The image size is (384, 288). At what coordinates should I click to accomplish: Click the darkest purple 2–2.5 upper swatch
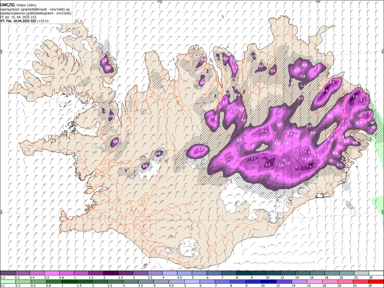tap(111, 273)
